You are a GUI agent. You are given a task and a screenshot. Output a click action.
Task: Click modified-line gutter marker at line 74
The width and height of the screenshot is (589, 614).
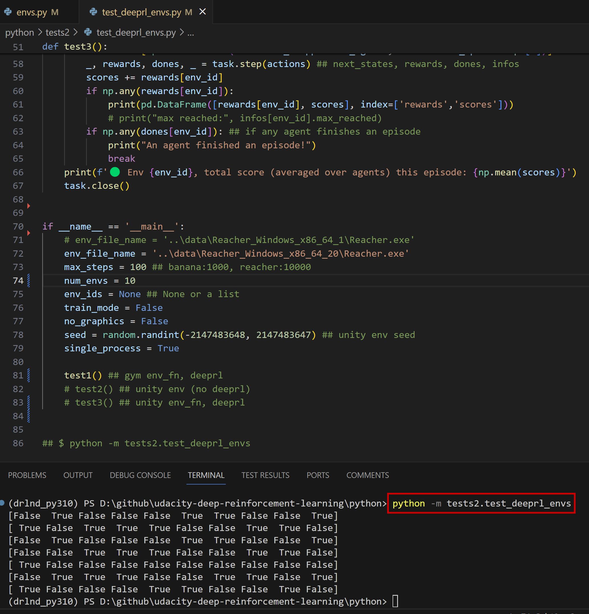29,280
